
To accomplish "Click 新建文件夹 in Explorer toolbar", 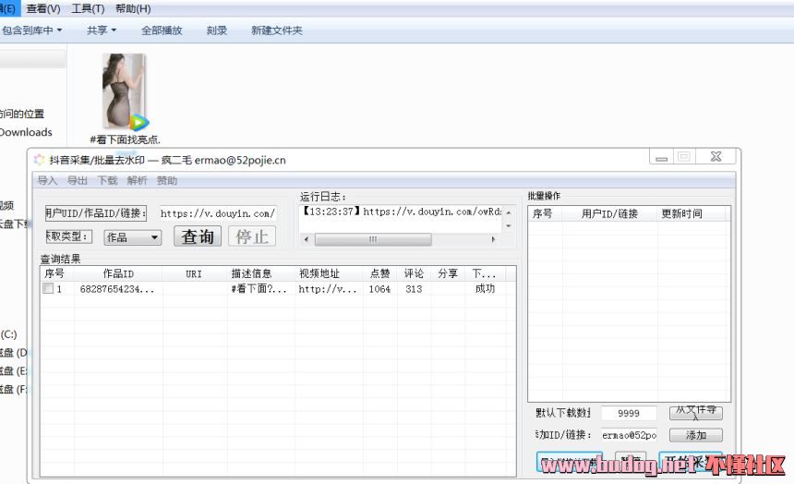I will 276,30.
